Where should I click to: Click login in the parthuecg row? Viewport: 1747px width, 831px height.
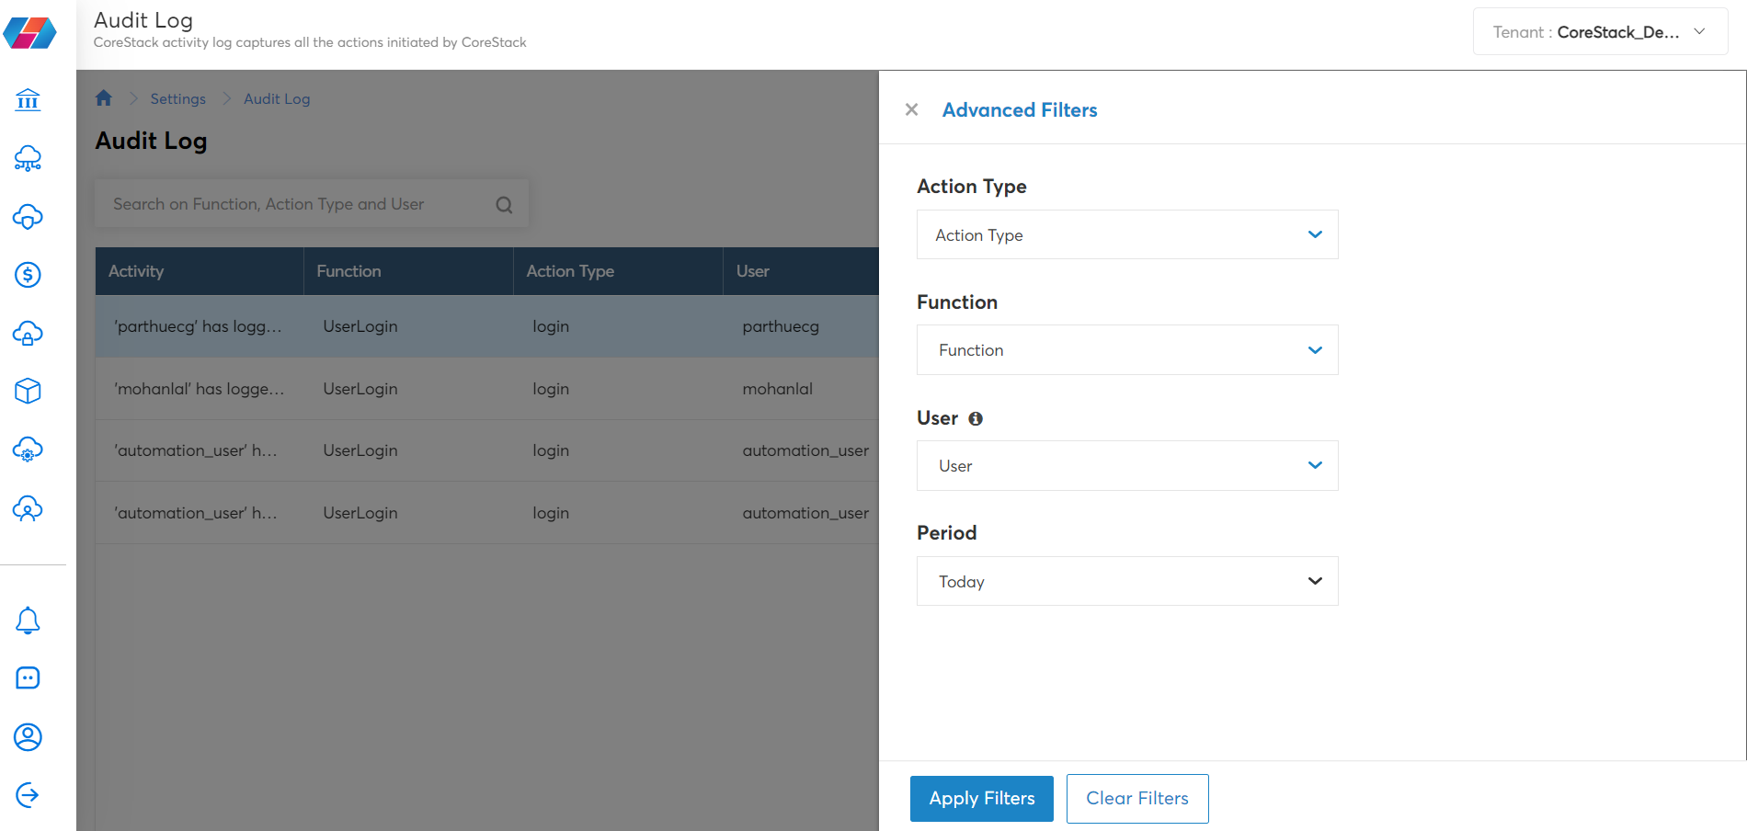pos(551,326)
